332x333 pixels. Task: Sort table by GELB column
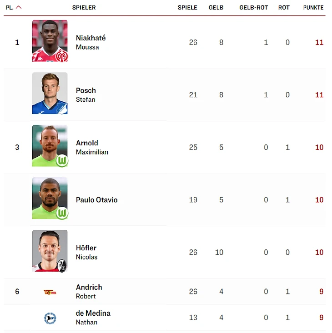click(216, 8)
